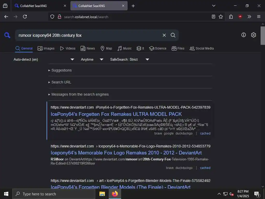265x199 pixels.
Task: Expand Messages from the search engines
Action: pyautogui.click(x=78, y=94)
